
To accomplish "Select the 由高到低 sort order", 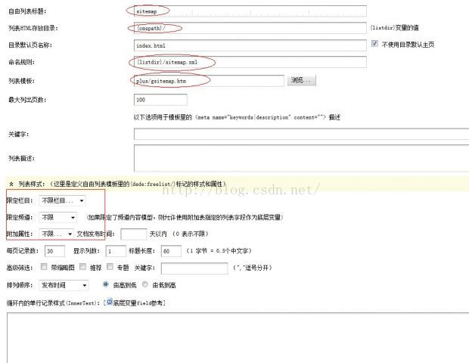I will (x=105, y=285).
